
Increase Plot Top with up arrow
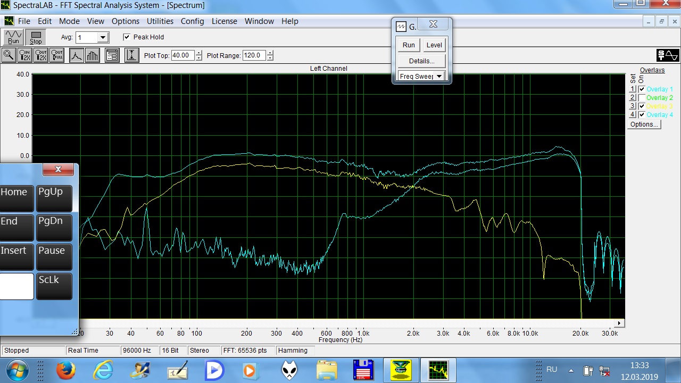point(199,53)
